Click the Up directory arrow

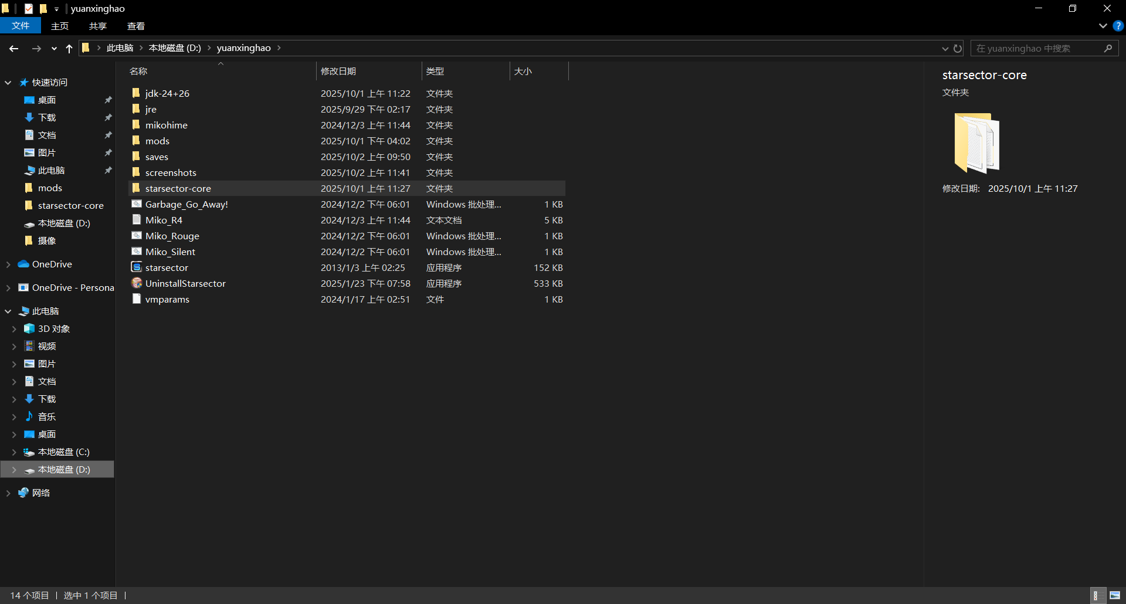tap(69, 49)
